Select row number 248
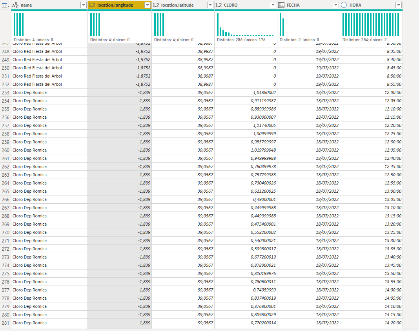 click(5, 51)
